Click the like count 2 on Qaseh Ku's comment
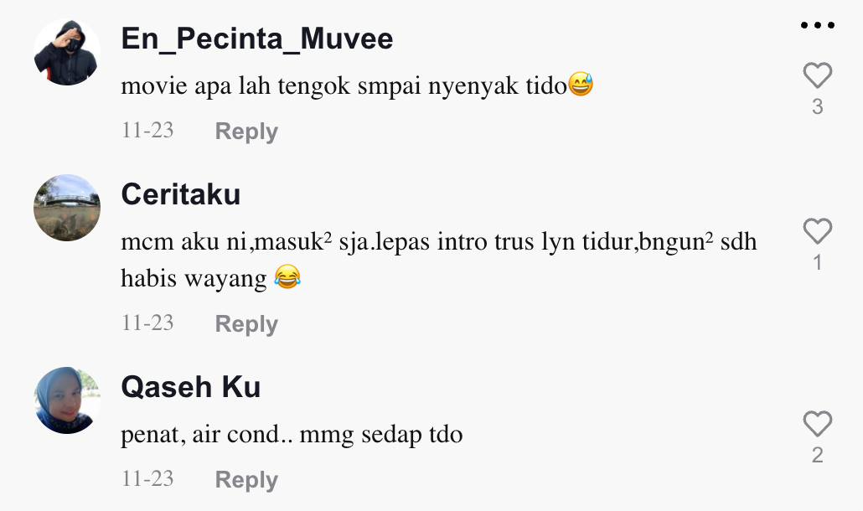The image size is (863, 511). 817,456
